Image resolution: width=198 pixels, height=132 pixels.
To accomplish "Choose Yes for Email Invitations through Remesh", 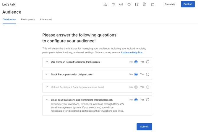I will (147, 100).
